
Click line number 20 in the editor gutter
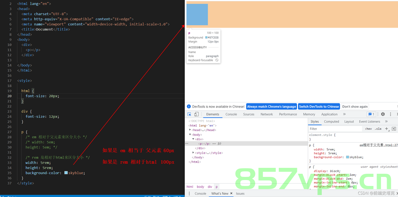(9, 96)
